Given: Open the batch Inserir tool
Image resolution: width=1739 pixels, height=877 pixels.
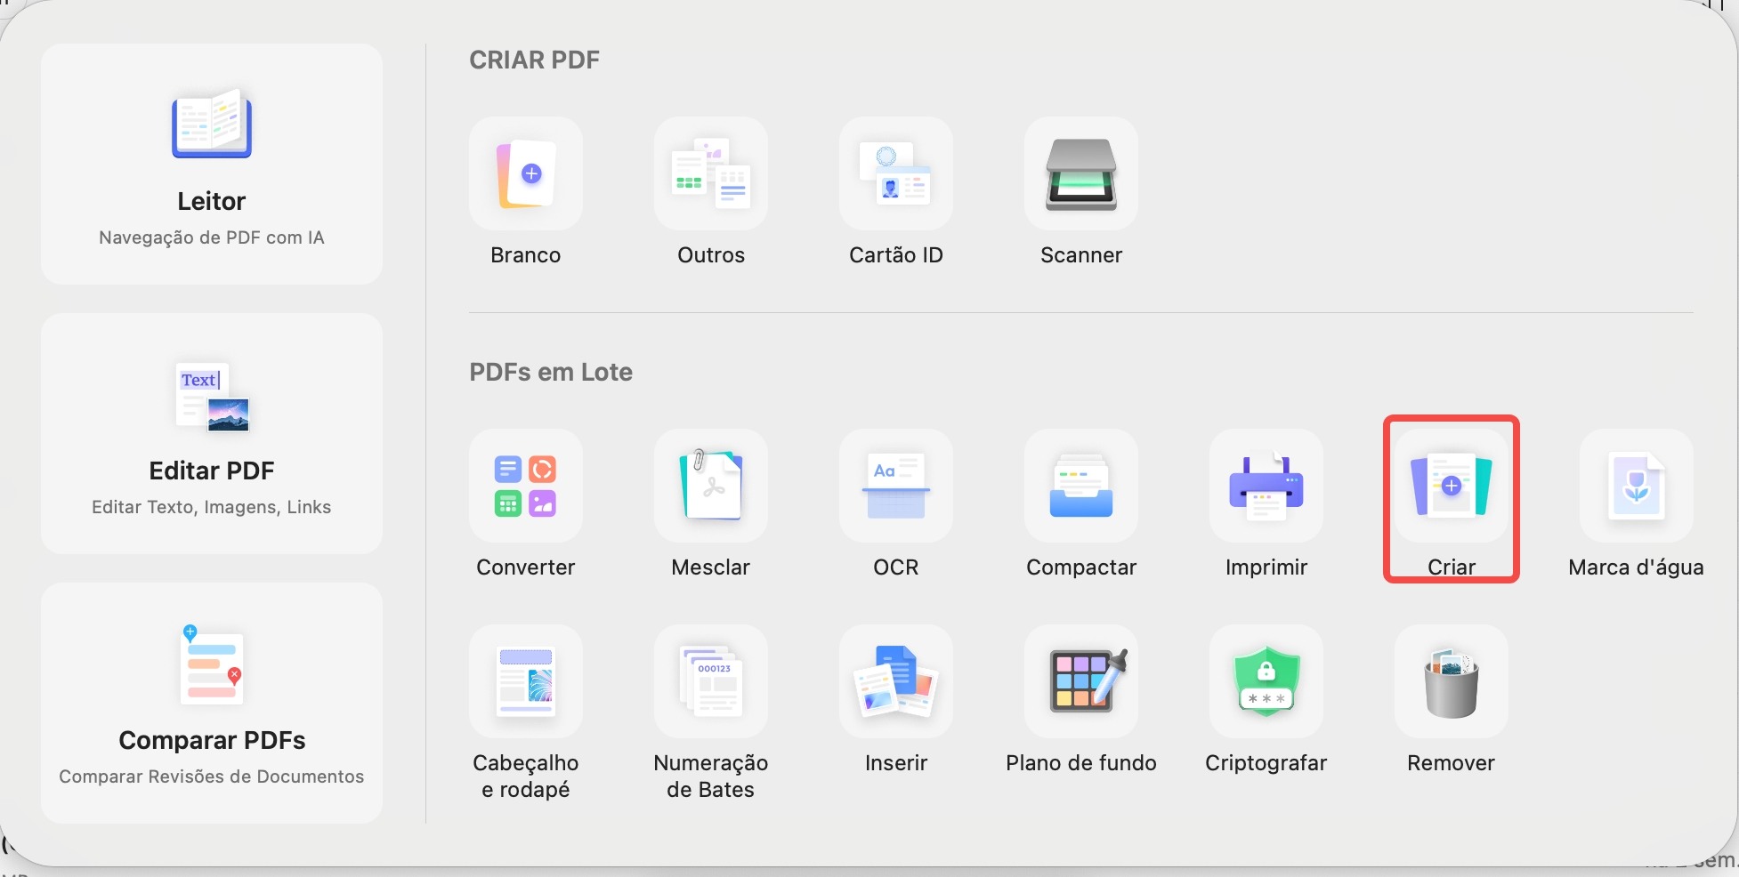Looking at the screenshot, I should tap(896, 681).
